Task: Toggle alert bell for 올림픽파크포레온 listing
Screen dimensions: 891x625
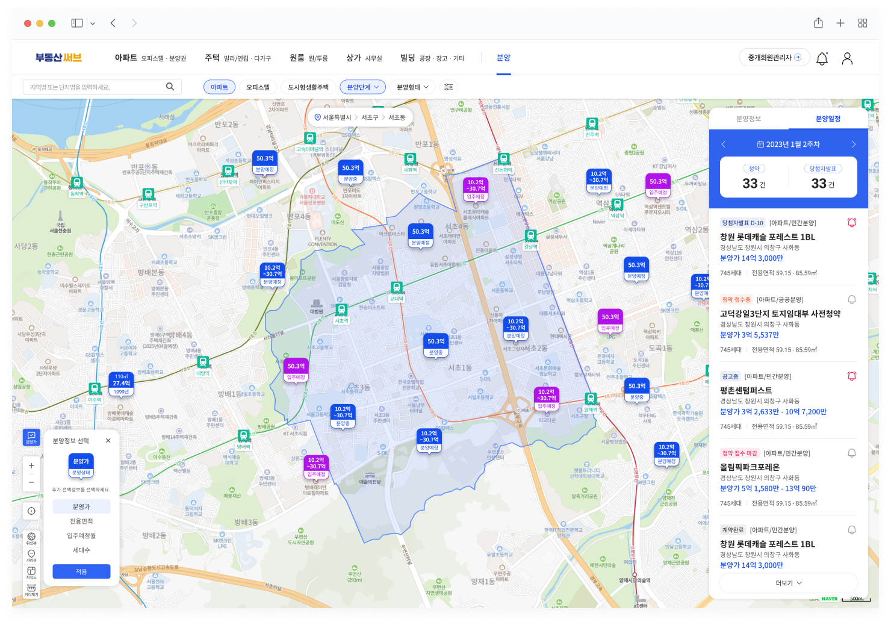Action: [x=852, y=453]
